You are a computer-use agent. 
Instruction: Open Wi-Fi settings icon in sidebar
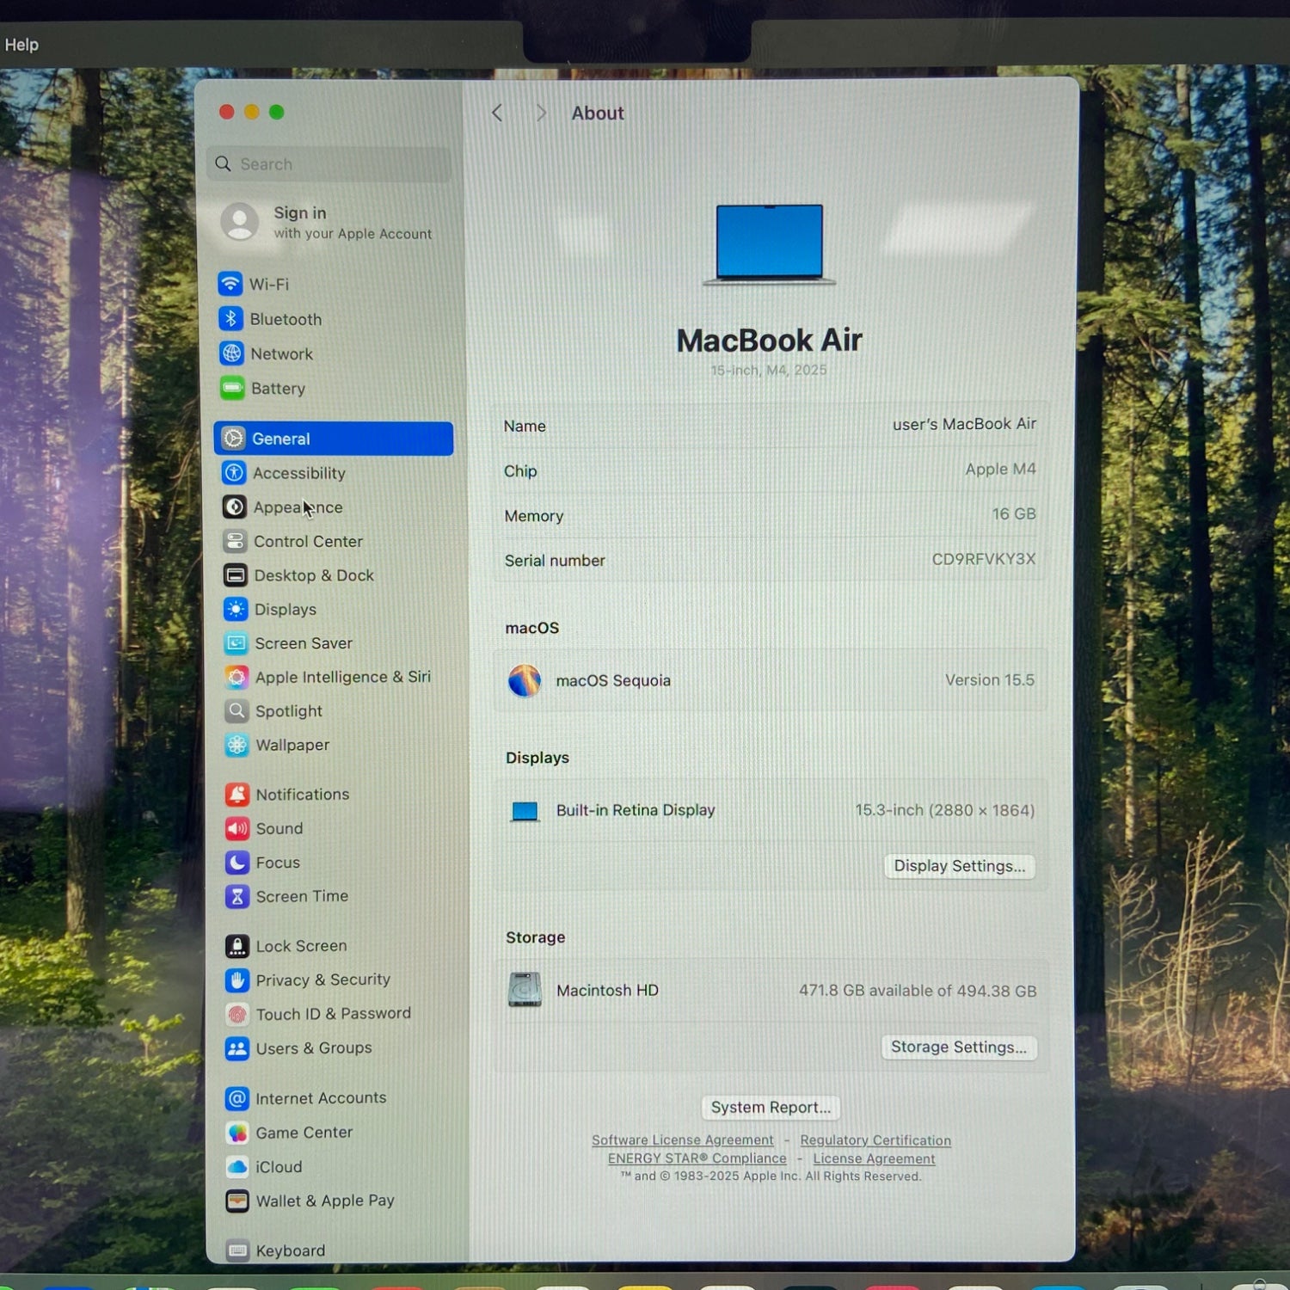pos(230,283)
